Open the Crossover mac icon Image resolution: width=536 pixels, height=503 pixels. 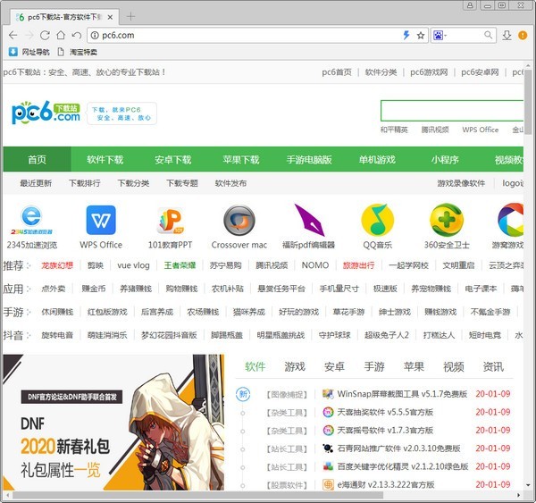coord(239,220)
